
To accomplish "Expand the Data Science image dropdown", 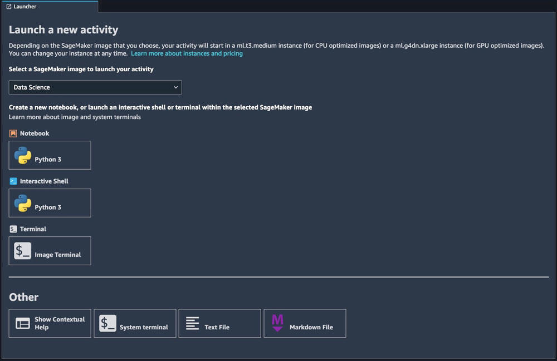I will (95, 87).
